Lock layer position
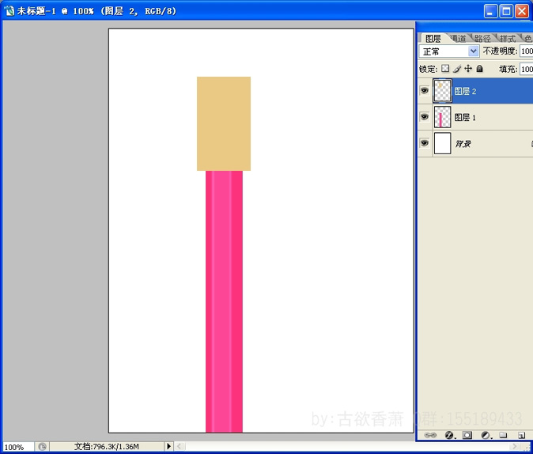Image resolution: width=533 pixels, height=454 pixels. [468, 69]
